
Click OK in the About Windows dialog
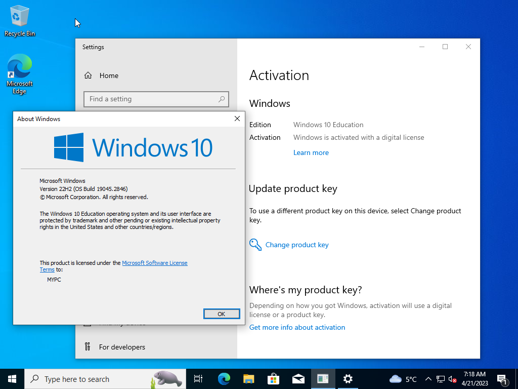[x=222, y=314]
